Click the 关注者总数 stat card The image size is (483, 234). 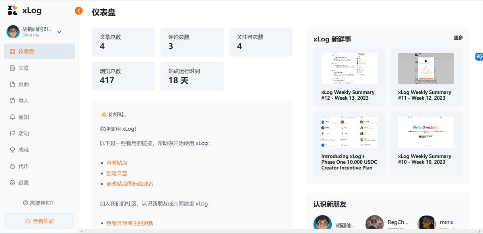tap(261, 42)
